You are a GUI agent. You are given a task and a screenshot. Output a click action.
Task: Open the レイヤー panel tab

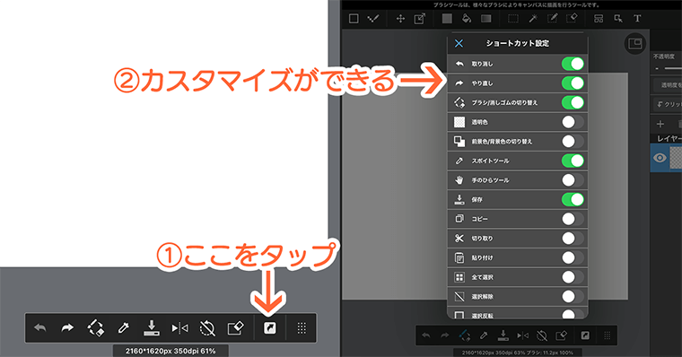click(669, 139)
